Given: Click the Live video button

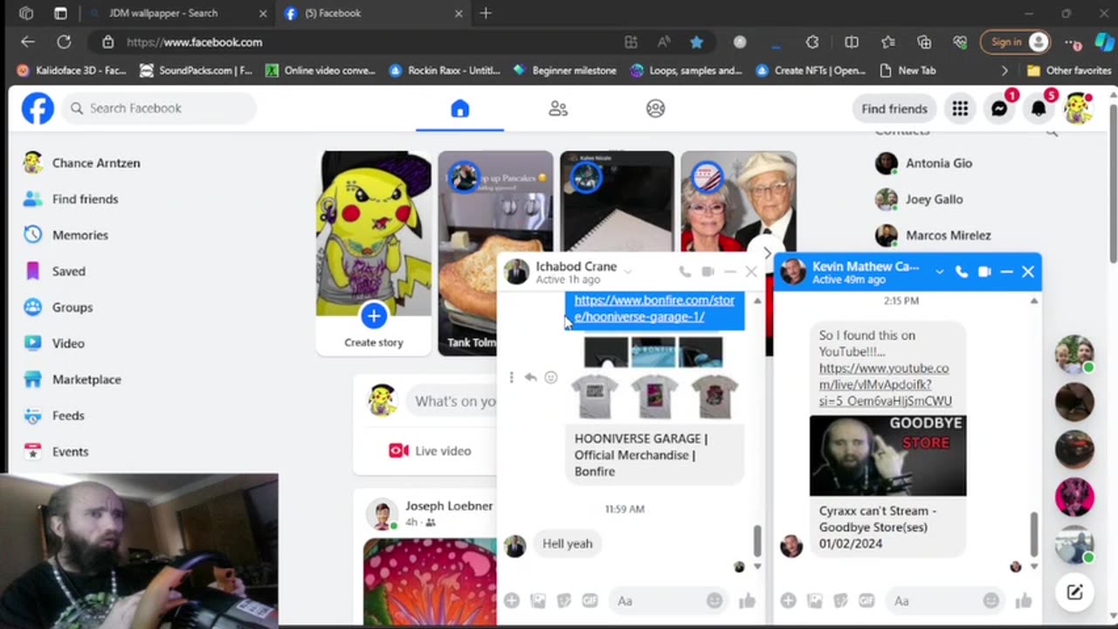Looking at the screenshot, I should click(430, 451).
